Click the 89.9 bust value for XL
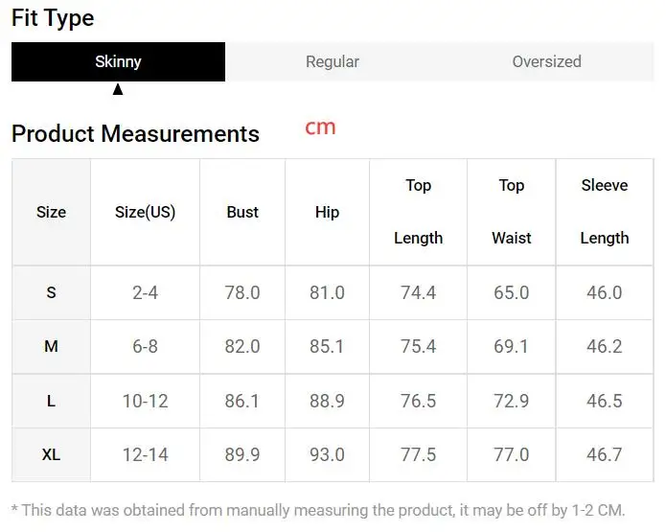This screenshot has width=666, height=532. coord(242,454)
